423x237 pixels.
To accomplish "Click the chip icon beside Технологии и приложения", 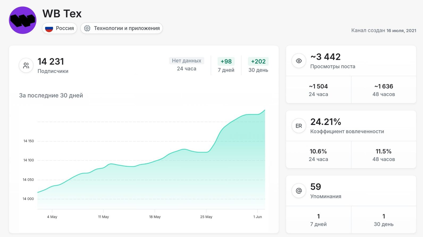I will click(x=87, y=28).
